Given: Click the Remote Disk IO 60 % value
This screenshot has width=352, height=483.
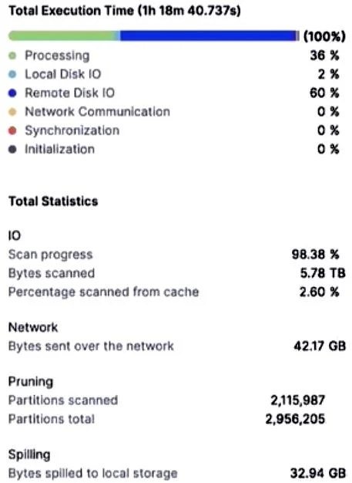Looking at the screenshot, I should pyautogui.click(x=324, y=93).
